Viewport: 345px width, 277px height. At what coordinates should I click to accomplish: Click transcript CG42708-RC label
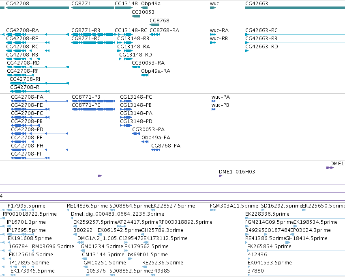coord(22,47)
